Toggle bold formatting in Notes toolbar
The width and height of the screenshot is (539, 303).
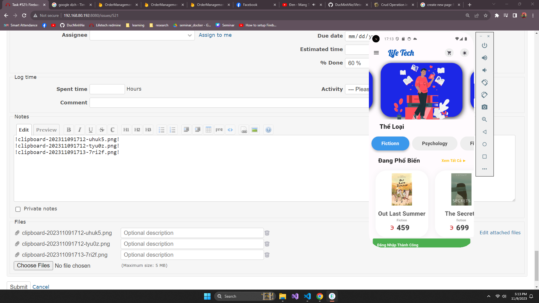(68, 130)
